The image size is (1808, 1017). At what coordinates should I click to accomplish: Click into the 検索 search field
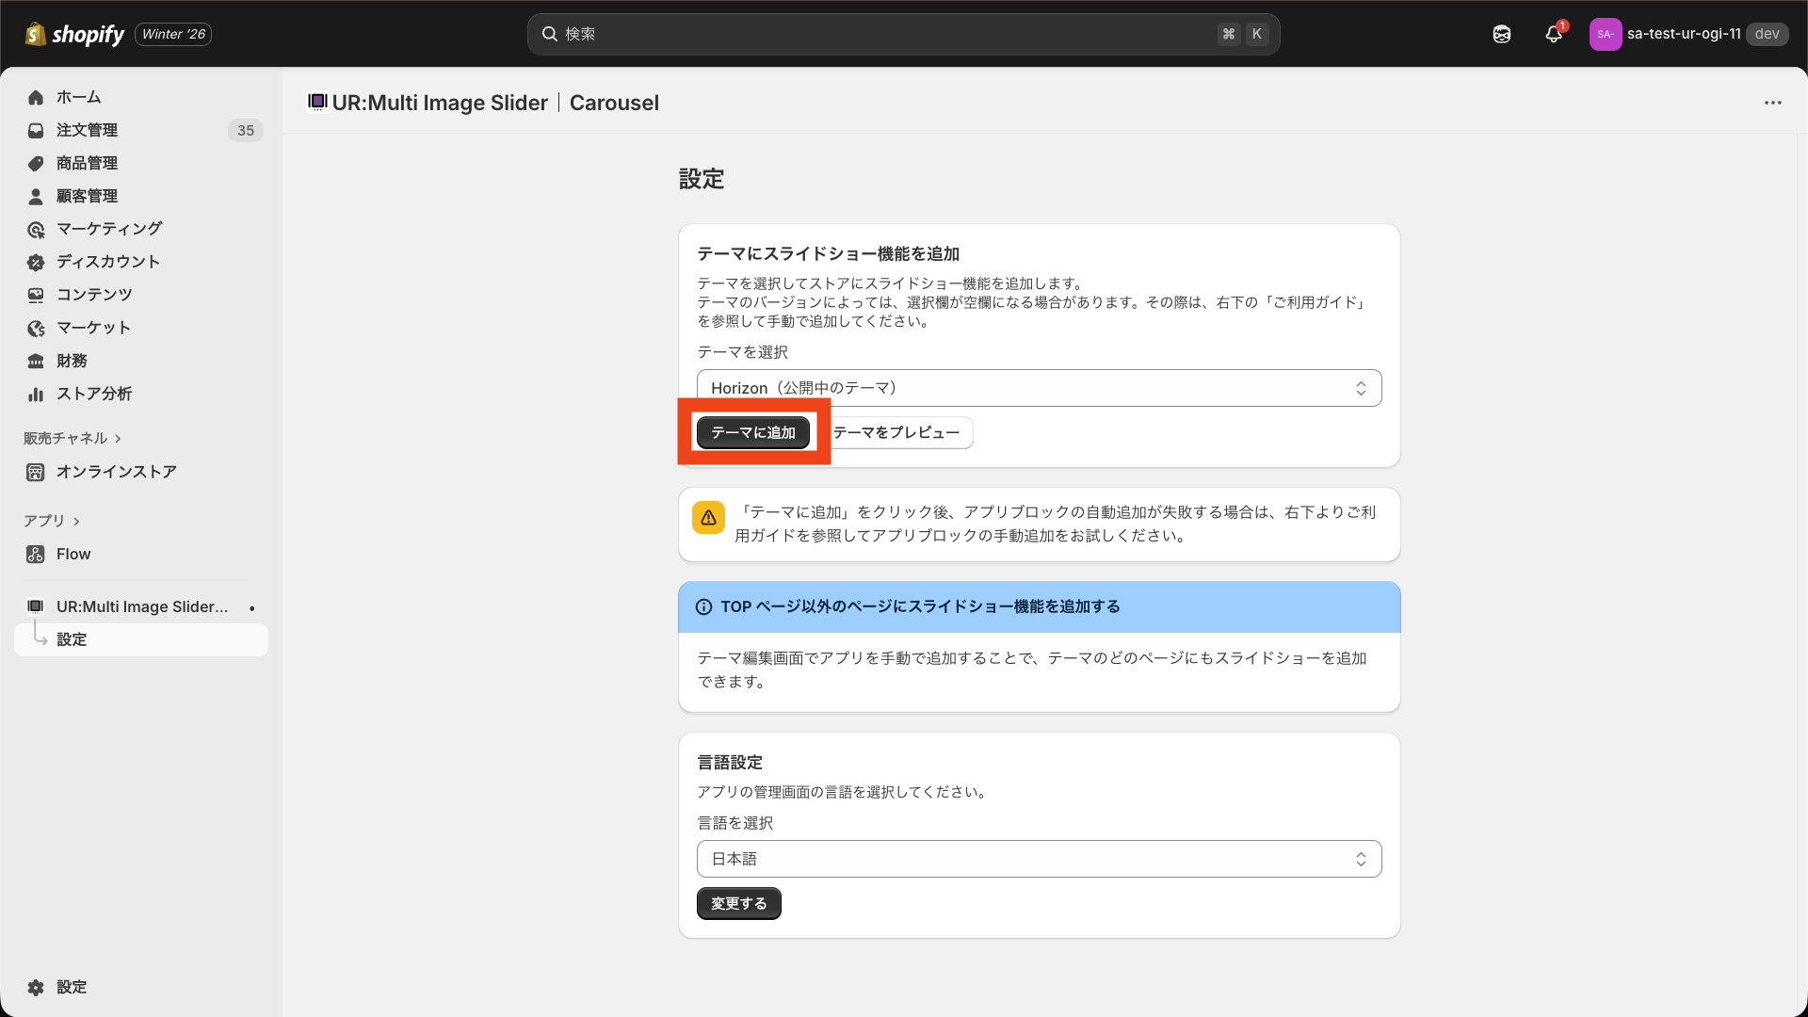(x=904, y=34)
